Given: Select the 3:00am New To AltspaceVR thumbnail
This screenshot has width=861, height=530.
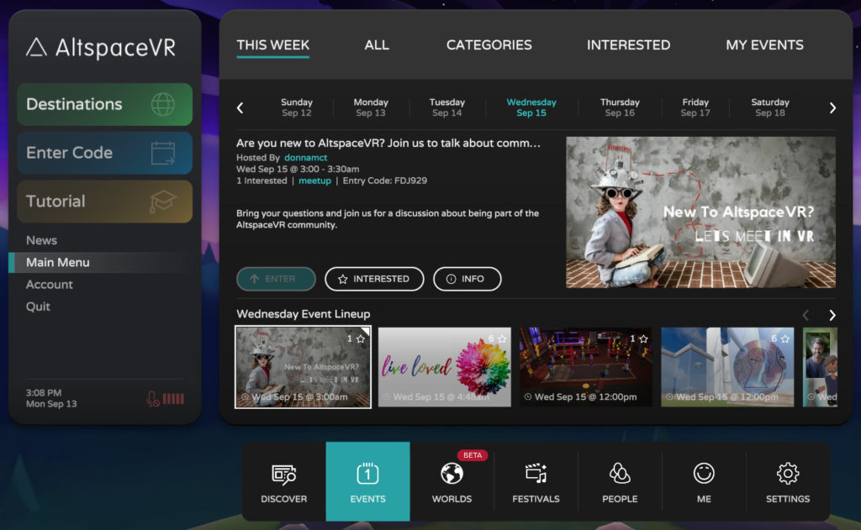Looking at the screenshot, I should (303, 367).
